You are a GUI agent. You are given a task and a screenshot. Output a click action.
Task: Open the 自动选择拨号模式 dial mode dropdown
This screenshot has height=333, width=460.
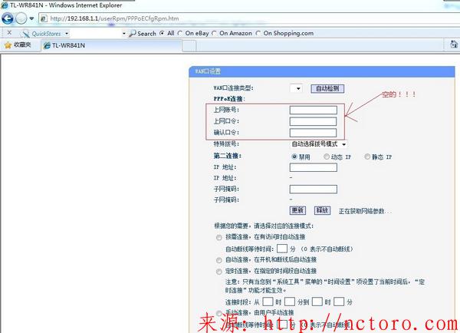(x=319, y=144)
